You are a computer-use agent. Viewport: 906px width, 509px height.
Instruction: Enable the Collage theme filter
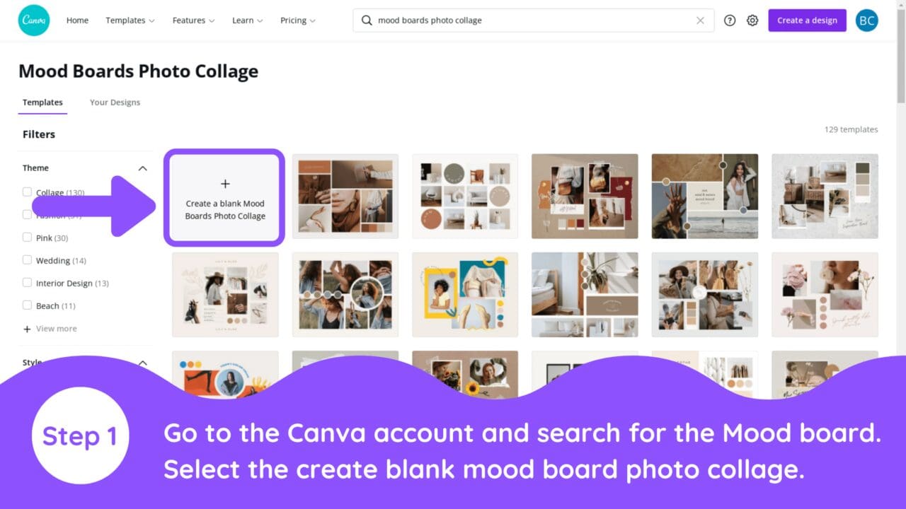coord(27,192)
